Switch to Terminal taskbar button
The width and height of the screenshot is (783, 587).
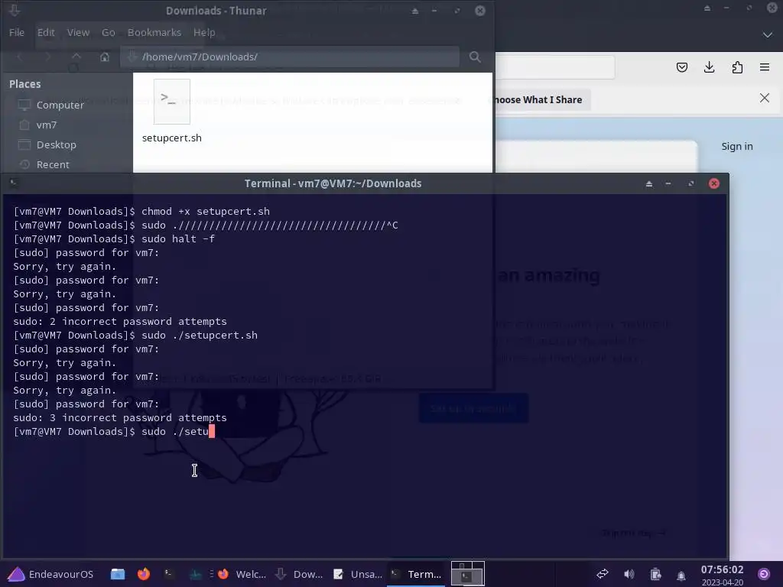pyautogui.click(x=416, y=574)
